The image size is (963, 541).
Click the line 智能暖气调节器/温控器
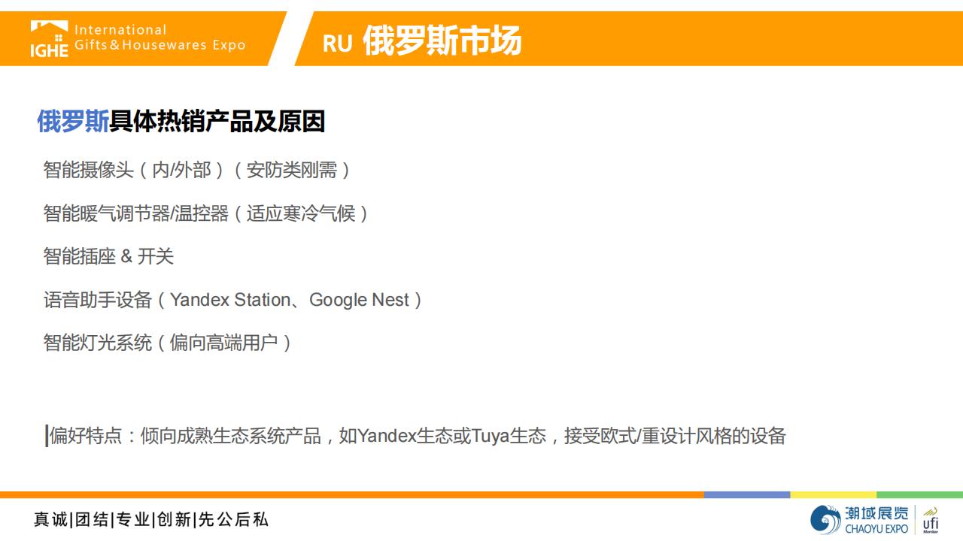[x=206, y=213]
